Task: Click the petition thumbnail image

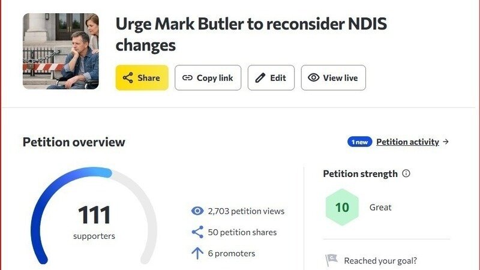Action: coord(61,51)
